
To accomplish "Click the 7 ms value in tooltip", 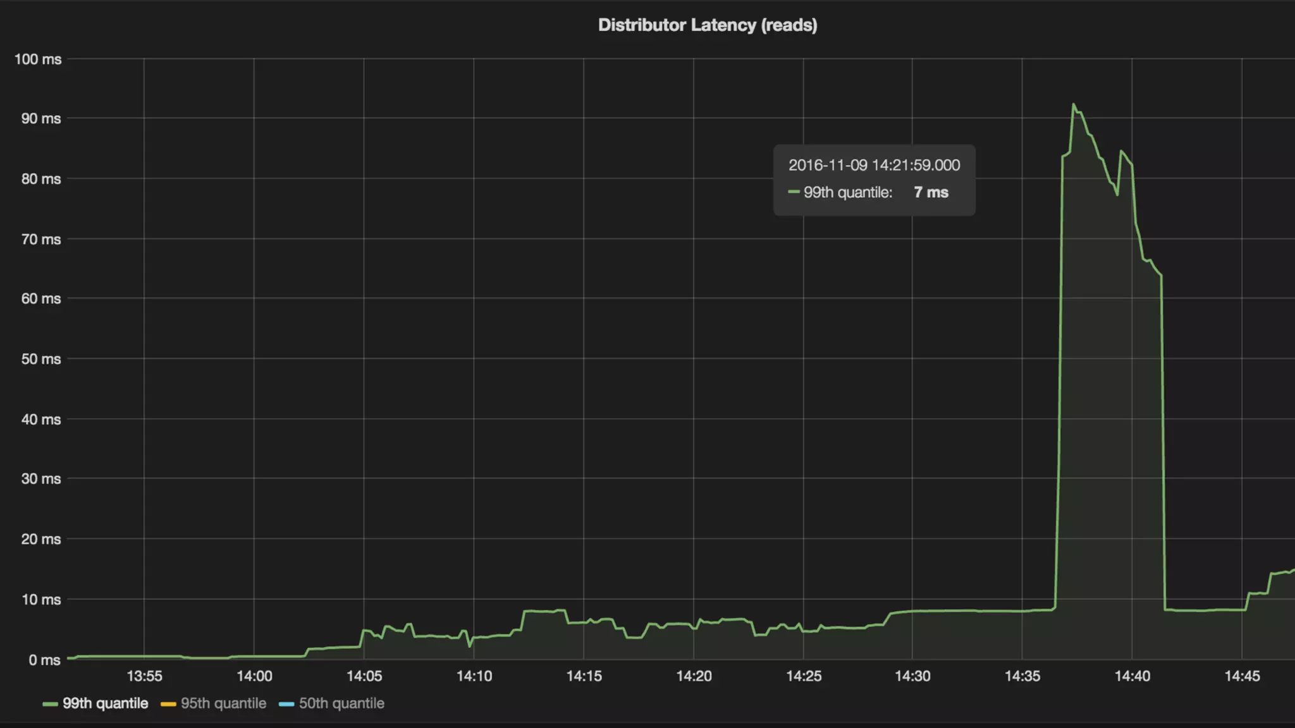I will tap(931, 193).
